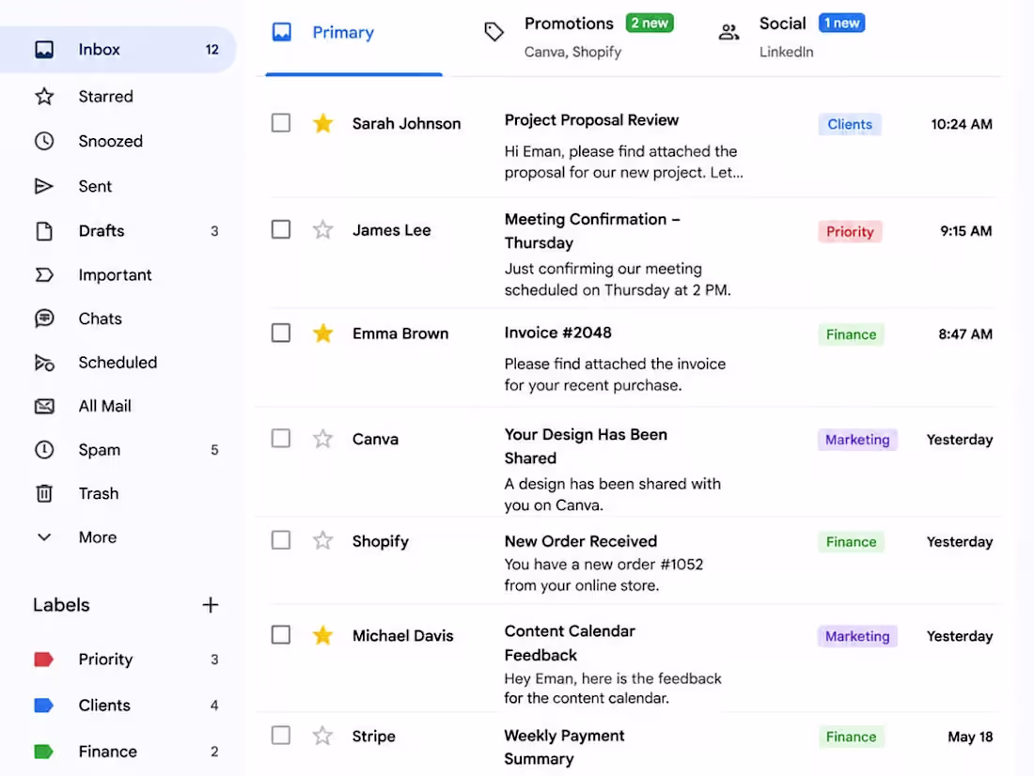Click the Snoozed clock icon

(44, 141)
